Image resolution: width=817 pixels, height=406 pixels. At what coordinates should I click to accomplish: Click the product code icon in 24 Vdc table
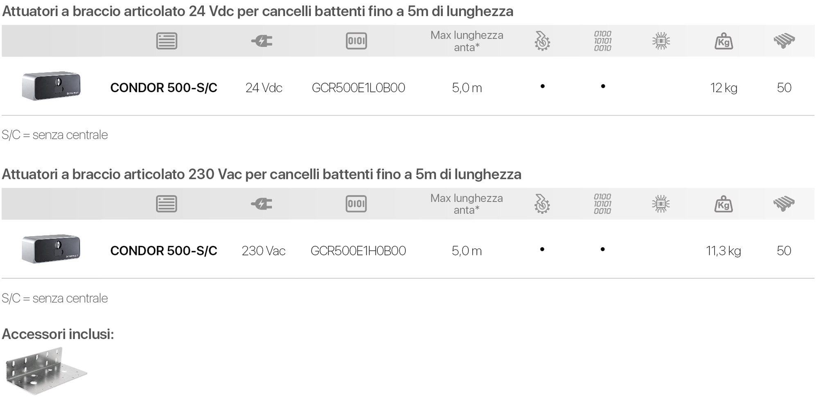tap(356, 41)
